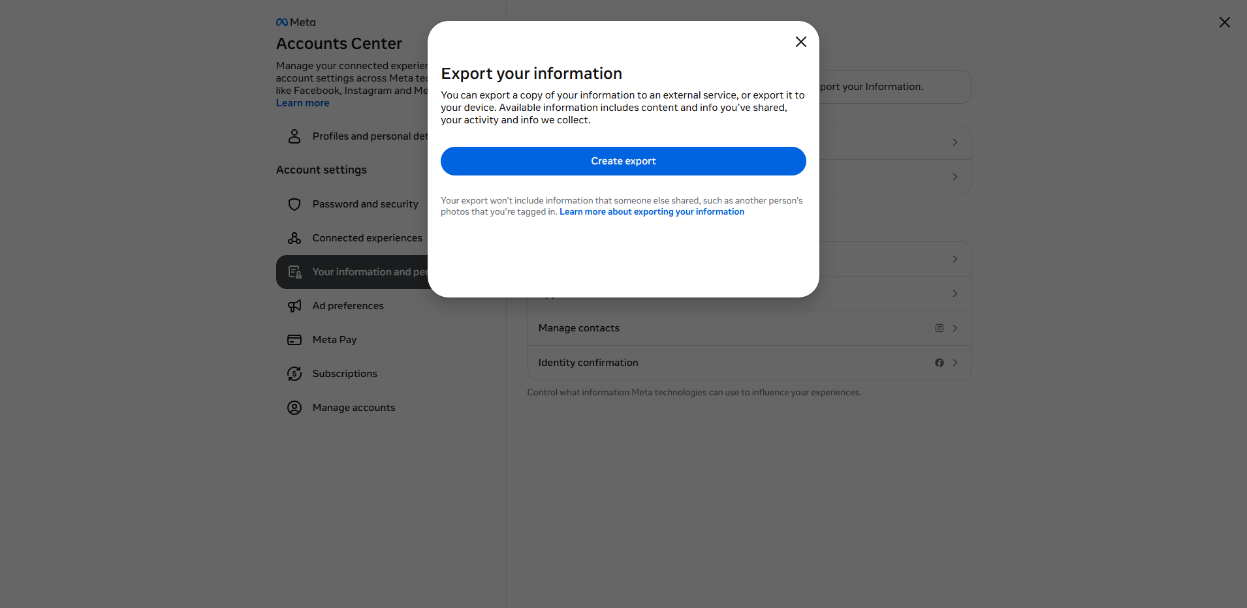Click the Manage accounts profile icon
This screenshot has width=1247, height=608.
tap(294, 408)
